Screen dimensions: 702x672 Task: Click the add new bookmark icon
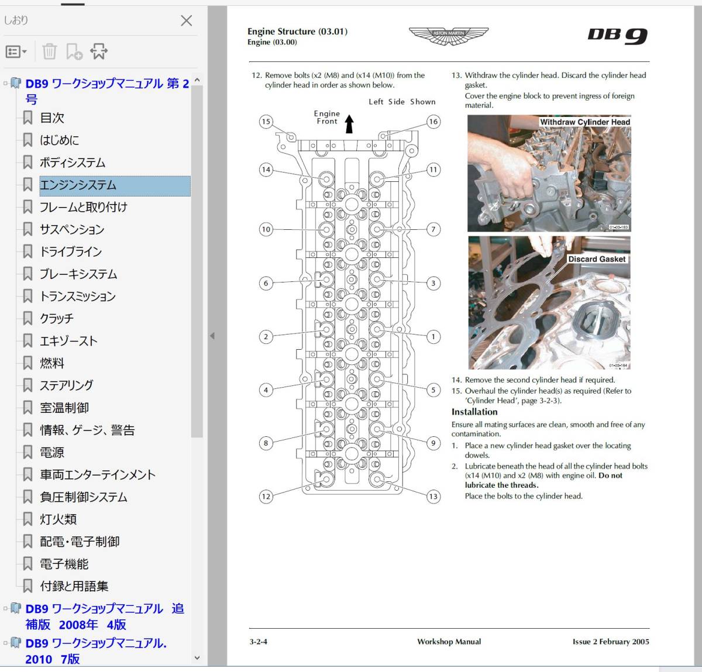74,52
